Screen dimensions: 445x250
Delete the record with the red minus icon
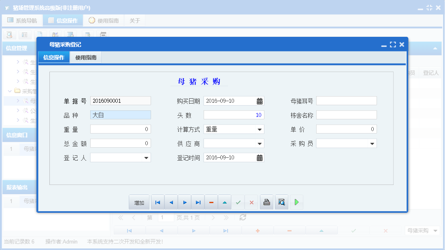click(x=211, y=202)
